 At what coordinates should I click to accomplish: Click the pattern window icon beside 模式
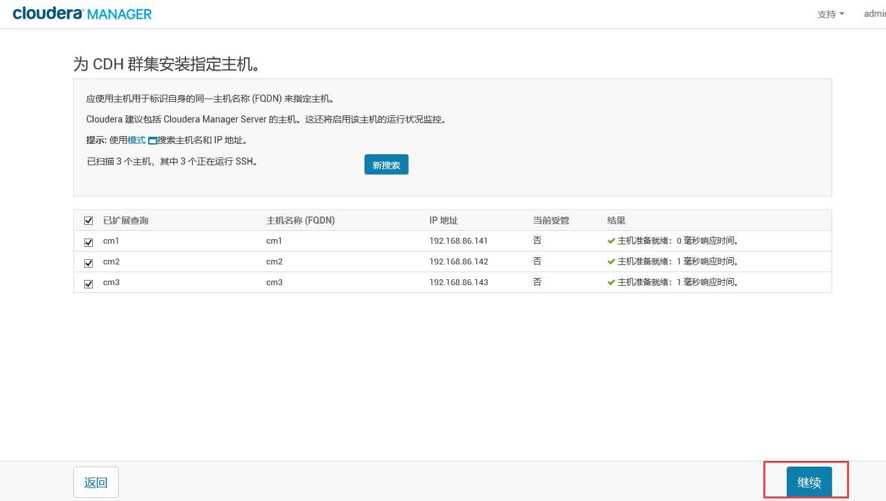[152, 140]
